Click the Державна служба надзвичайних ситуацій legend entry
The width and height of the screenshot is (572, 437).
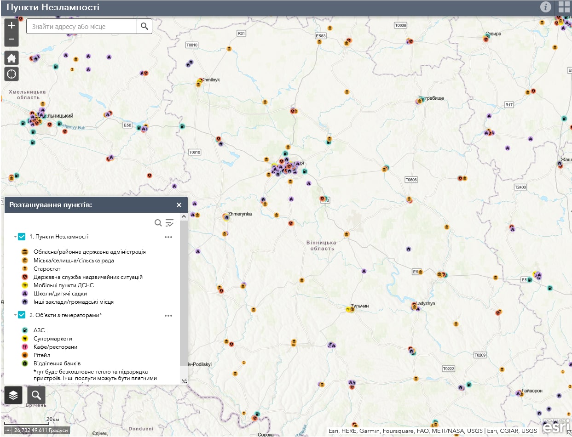tap(88, 277)
